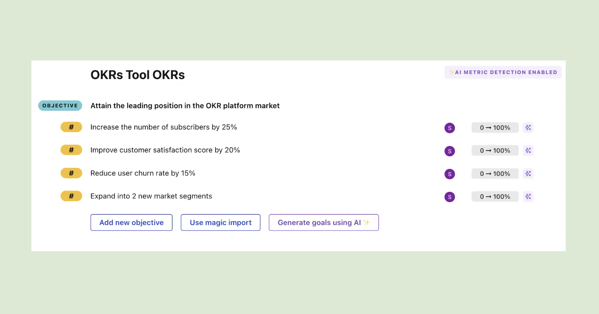
Task: Click the OBJECTIVE pill badge
Action: (x=60, y=105)
